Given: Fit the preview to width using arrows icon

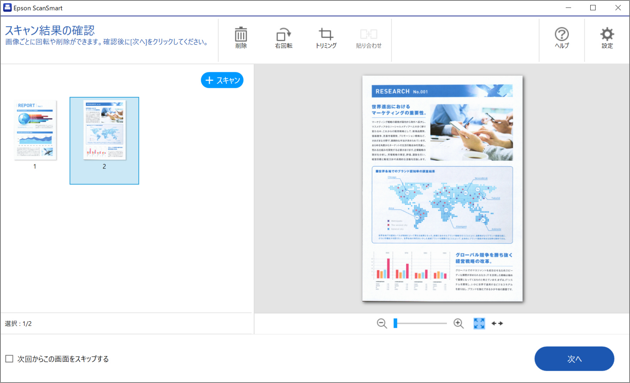Looking at the screenshot, I should pos(497,323).
